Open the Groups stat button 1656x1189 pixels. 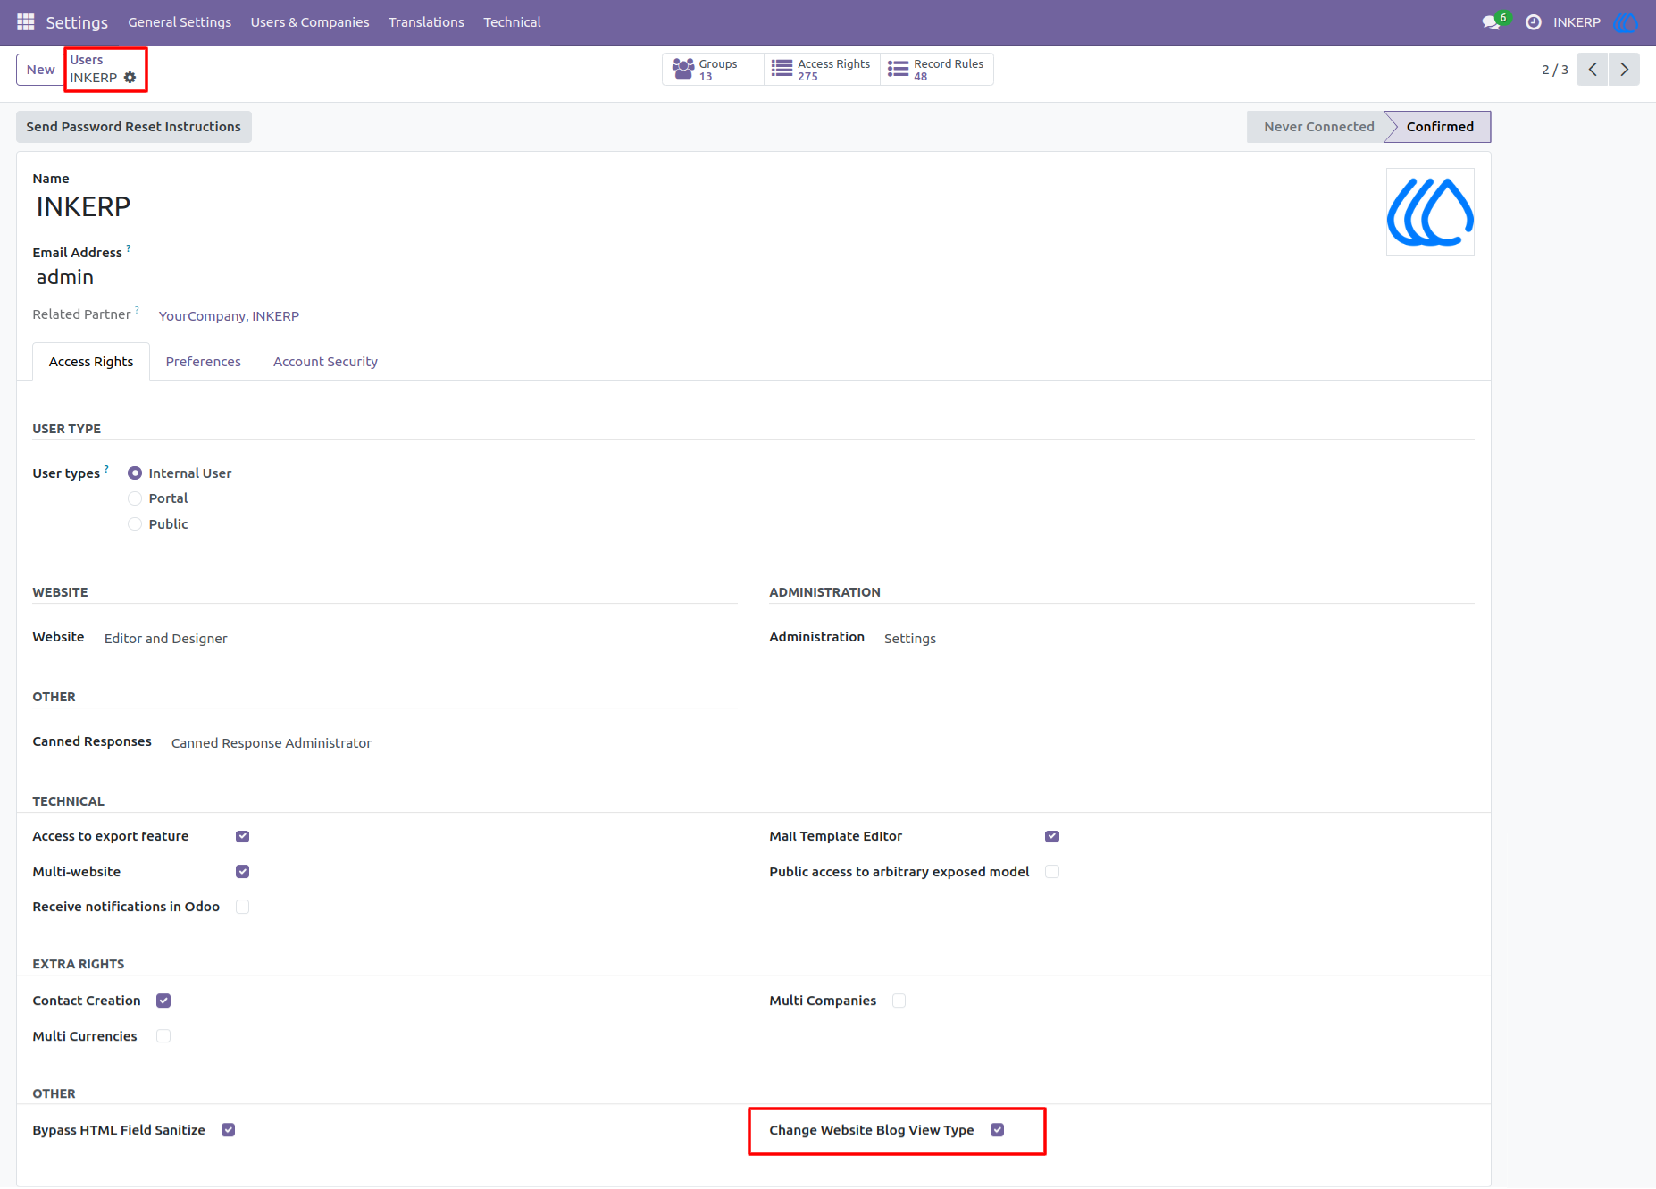[x=712, y=70]
